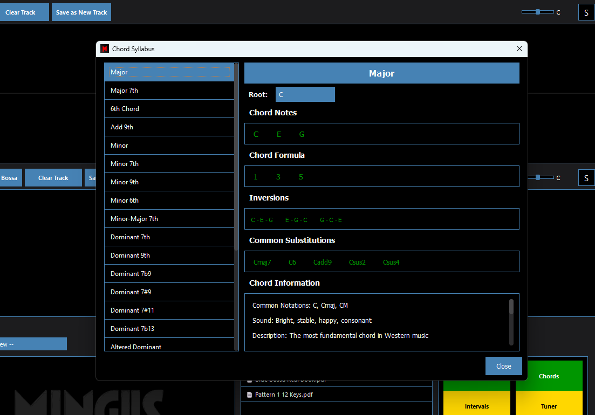Close the Chord Syllabus dialog with X
Image resolution: width=595 pixels, height=415 pixels.
tap(519, 49)
